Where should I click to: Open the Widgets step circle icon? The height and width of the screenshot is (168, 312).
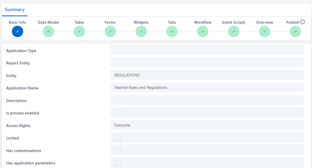coord(141,31)
